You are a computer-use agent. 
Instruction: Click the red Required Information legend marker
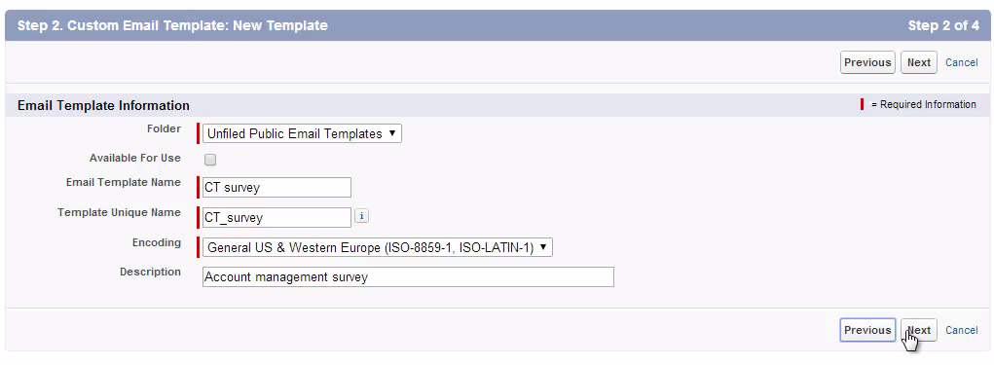[x=863, y=104]
